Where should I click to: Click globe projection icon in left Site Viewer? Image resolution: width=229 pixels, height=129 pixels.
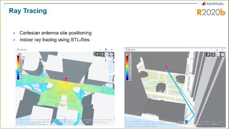tap(102, 54)
